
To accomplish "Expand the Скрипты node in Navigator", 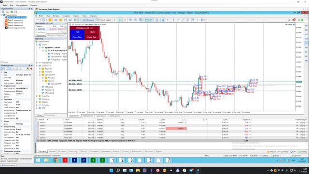I will [x=37, y=96].
